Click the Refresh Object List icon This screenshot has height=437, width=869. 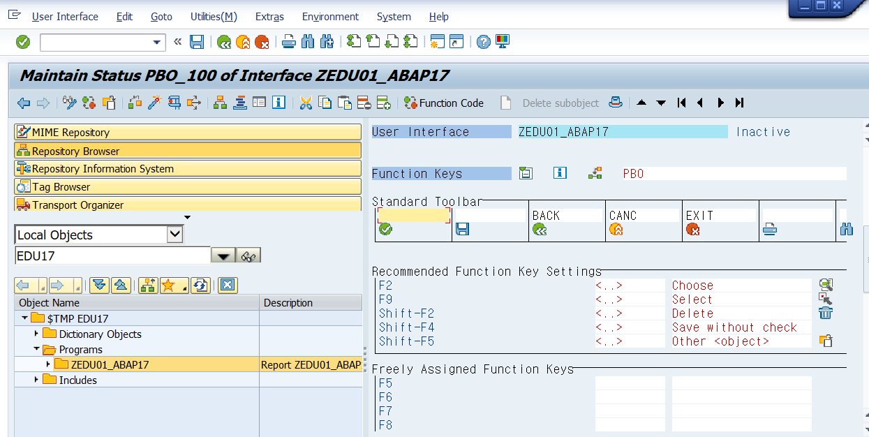pos(201,285)
